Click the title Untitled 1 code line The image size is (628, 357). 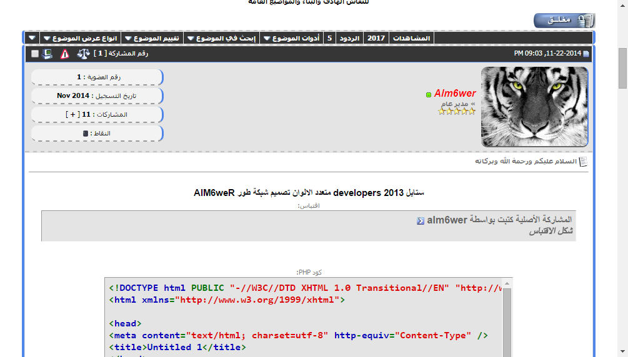(177, 347)
